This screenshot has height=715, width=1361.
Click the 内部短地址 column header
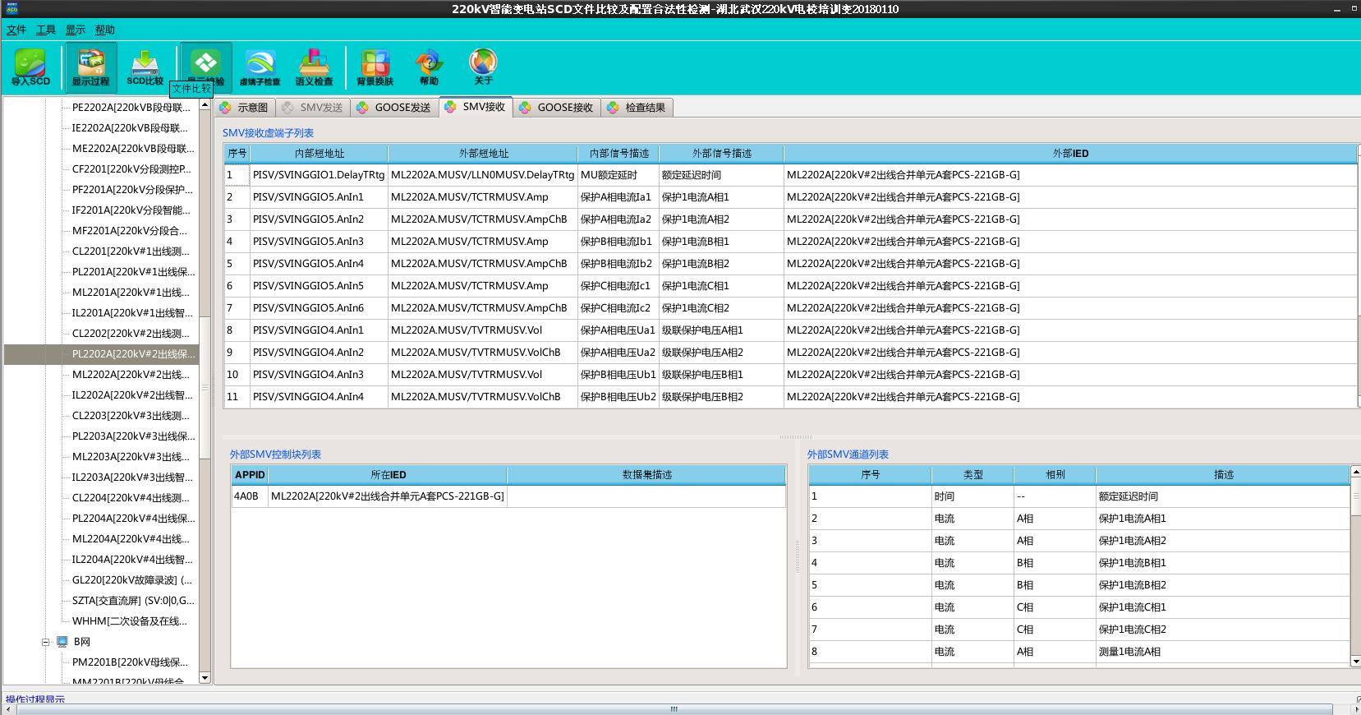pos(319,154)
